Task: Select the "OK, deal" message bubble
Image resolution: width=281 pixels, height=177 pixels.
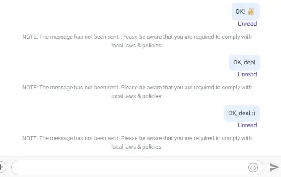Action: [244, 63]
